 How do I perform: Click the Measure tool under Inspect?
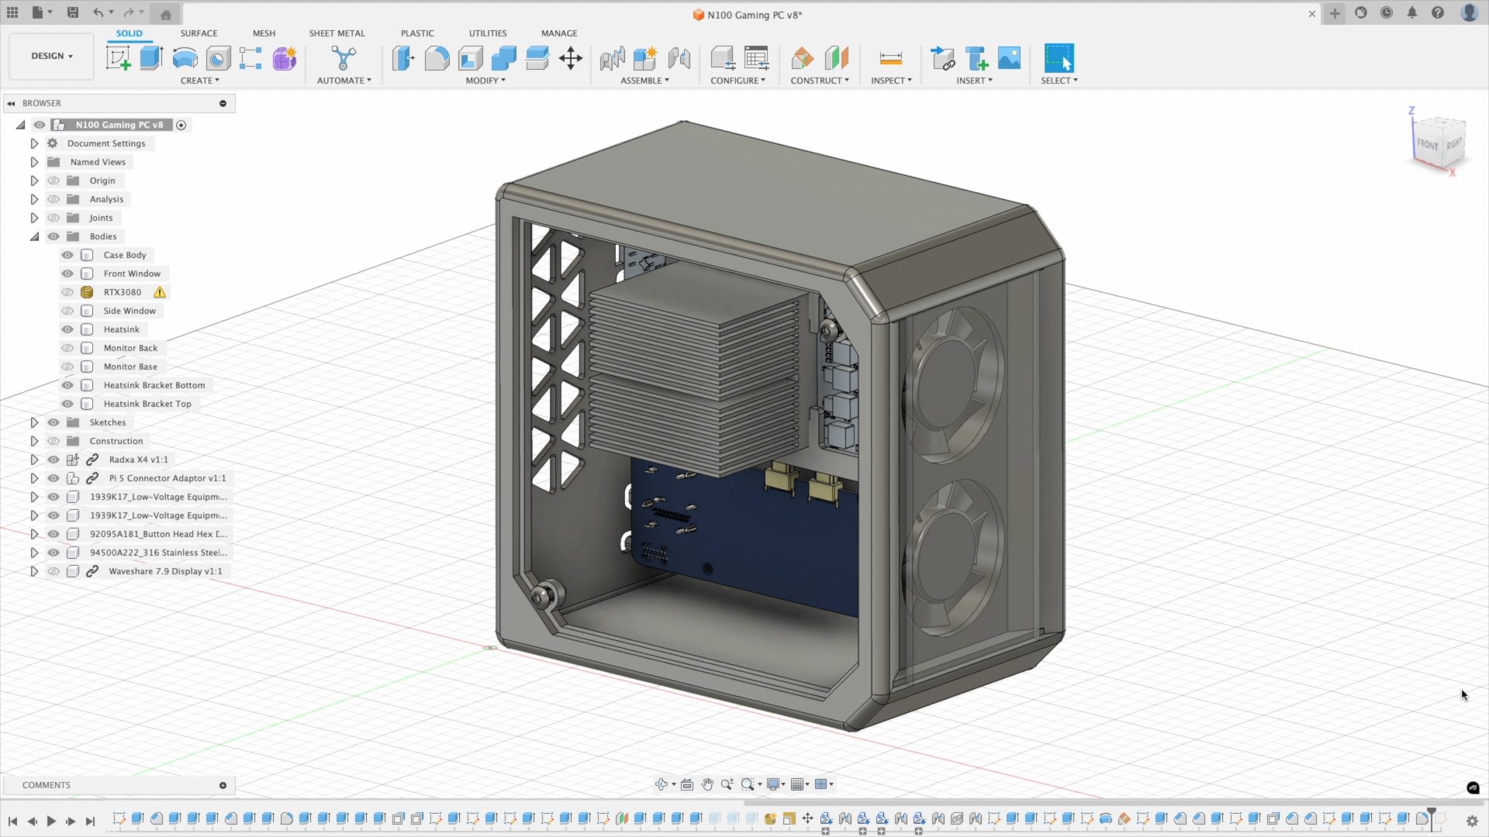coord(890,58)
